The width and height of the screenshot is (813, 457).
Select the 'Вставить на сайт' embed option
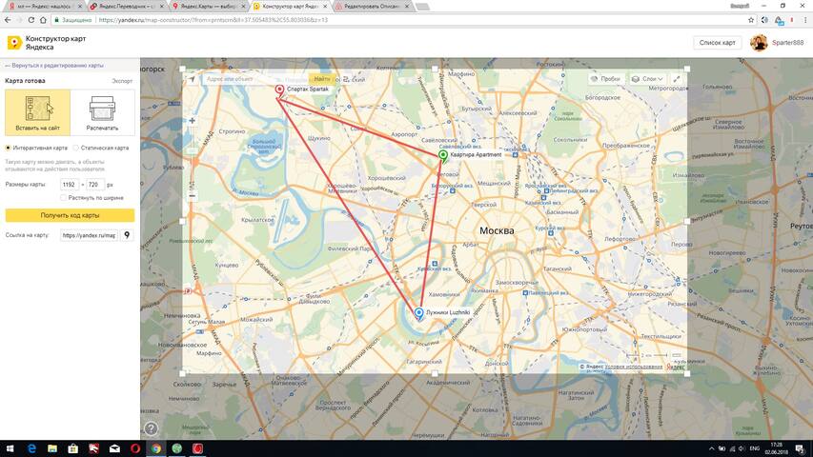point(38,112)
